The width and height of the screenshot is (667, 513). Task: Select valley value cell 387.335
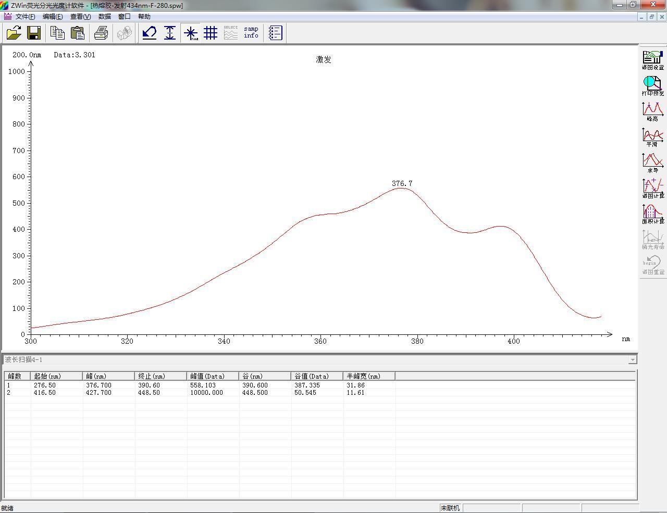[307, 385]
